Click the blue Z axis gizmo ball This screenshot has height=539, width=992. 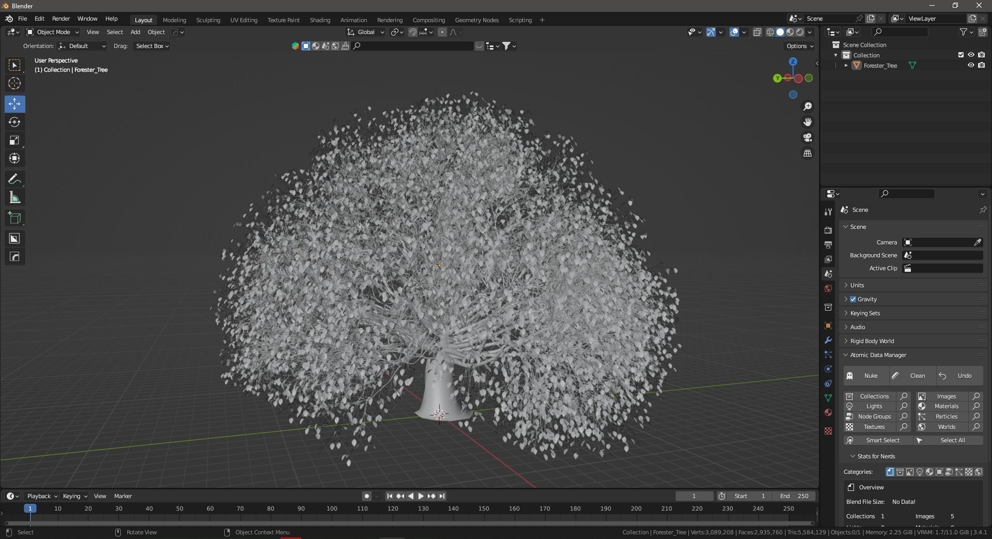click(x=793, y=61)
